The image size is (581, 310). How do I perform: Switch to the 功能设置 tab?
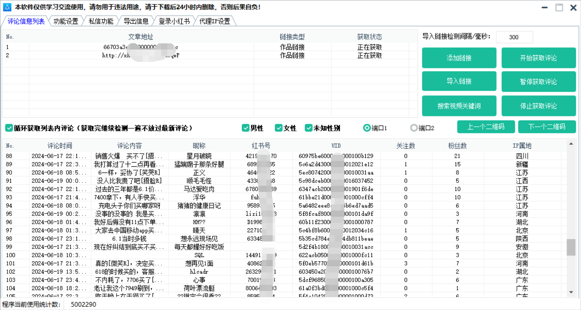[66, 21]
